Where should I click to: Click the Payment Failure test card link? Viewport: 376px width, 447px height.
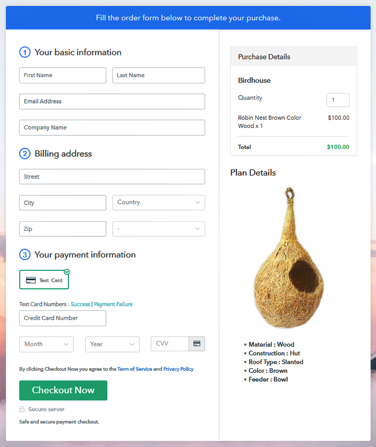coord(113,305)
